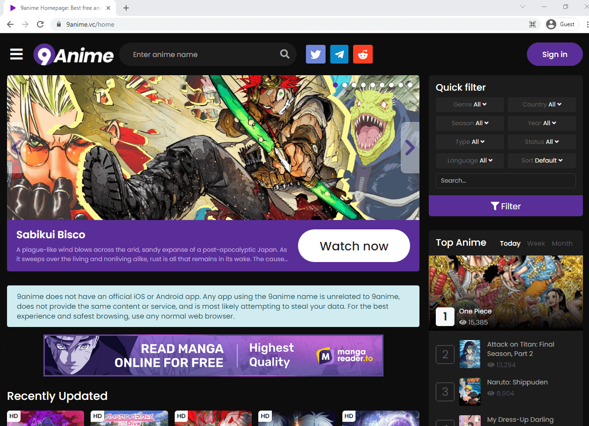Viewport: 589px width, 426px height.
Task: Click the One Piece view count 15,385
Action: pyautogui.click(x=473, y=322)
